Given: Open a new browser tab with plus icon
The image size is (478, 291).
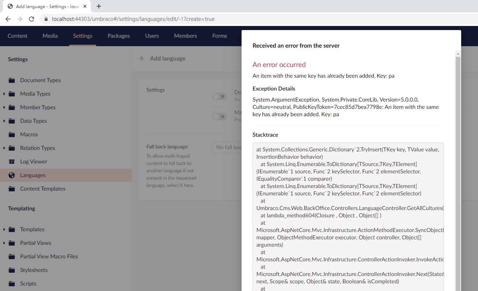Looking at the screenshot, I should coord(99,6).
